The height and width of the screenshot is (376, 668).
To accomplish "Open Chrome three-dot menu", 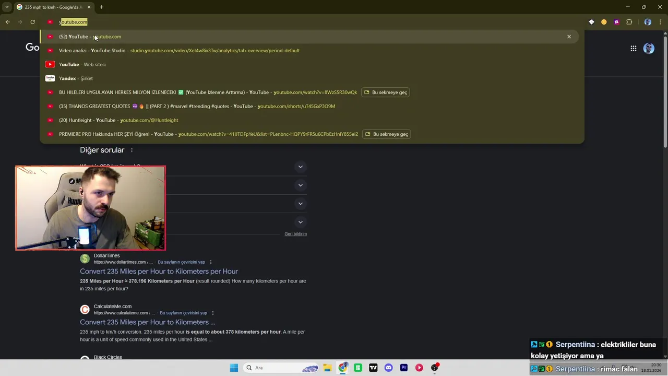I will point(661,22).
